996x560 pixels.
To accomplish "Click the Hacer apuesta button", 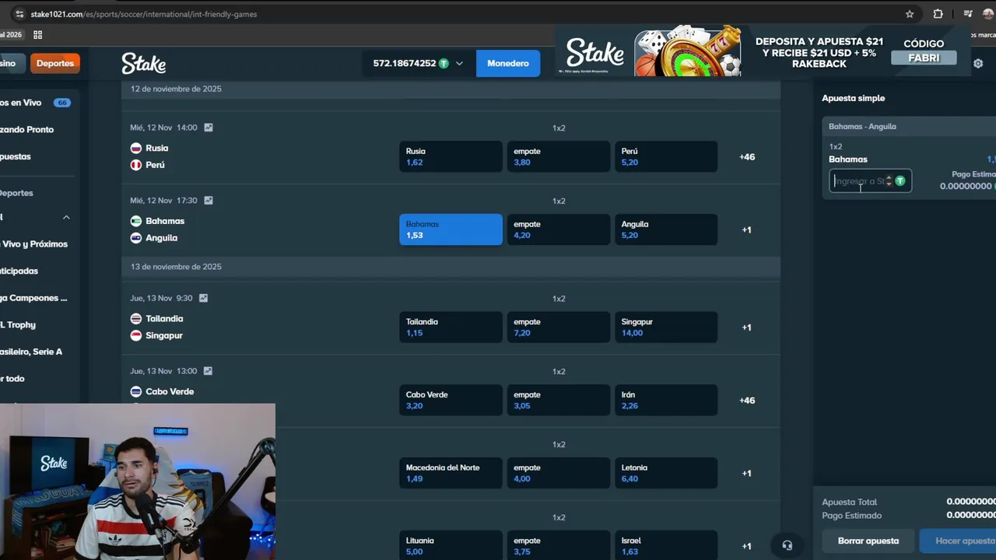I will [x=958, y=541].
